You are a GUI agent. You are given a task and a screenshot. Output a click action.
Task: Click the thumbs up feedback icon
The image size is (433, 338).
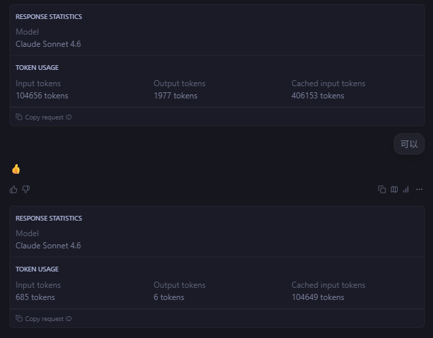[14, 189]
